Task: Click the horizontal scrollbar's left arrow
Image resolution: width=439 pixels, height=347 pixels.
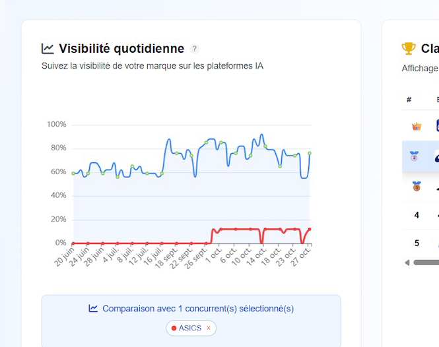Action: point(407,262)
